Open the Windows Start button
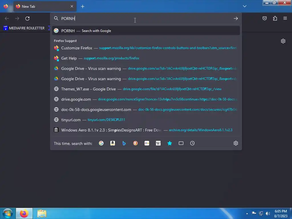This screenshot has width=292, height=219. pyautogui.click(x=8, y=213)
